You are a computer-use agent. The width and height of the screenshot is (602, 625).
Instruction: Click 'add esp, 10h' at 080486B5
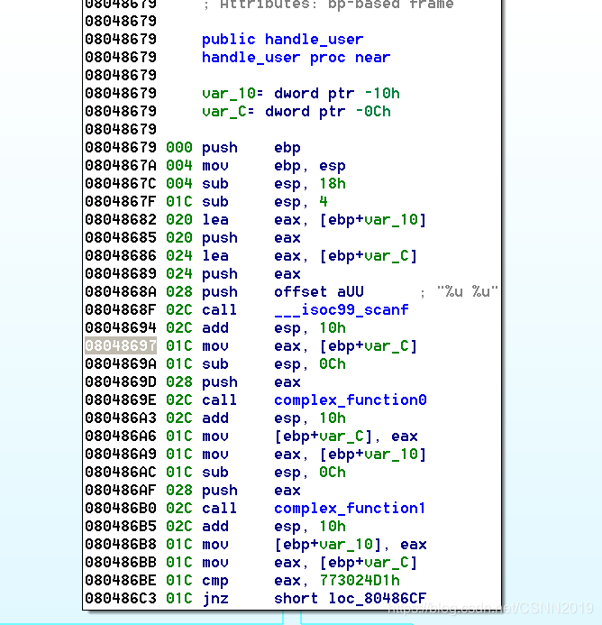click(x=274, y=526)
